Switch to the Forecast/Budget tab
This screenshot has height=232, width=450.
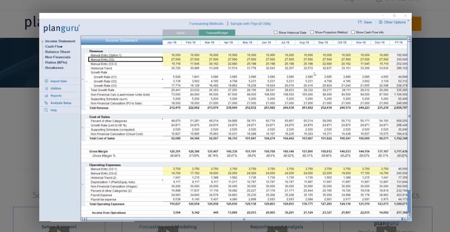click(217, 33)
